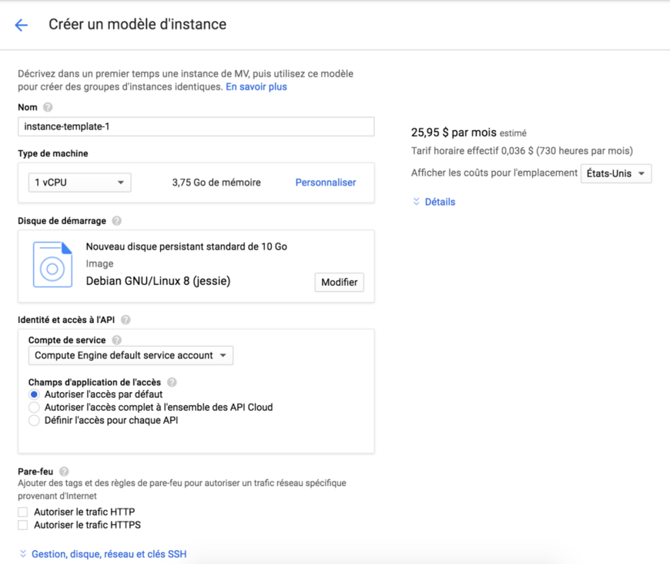Open the En savoir plus link

coord(253,86)
